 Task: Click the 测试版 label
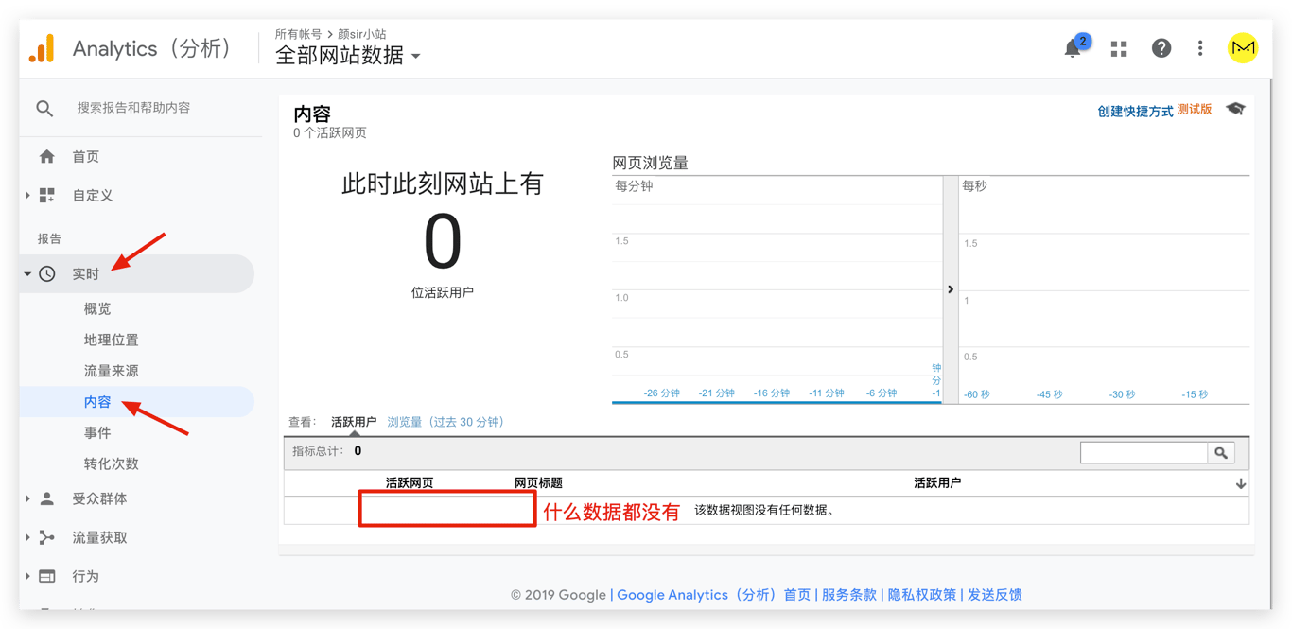coord(1195,110)
